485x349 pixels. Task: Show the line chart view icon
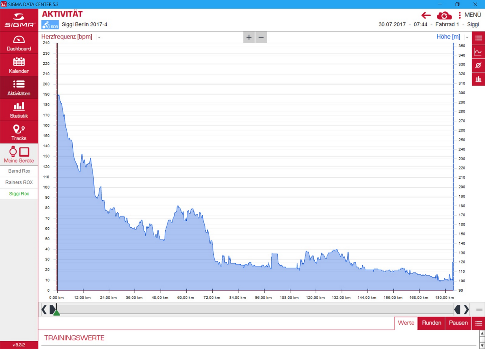478,52
